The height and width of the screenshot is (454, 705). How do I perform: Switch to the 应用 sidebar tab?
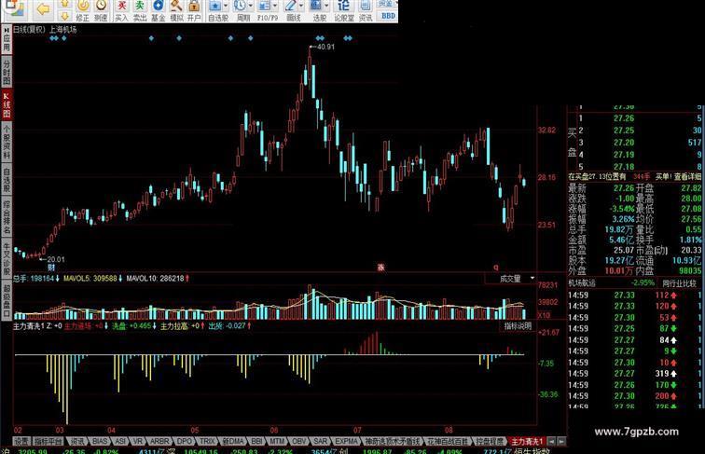point(7,38)
